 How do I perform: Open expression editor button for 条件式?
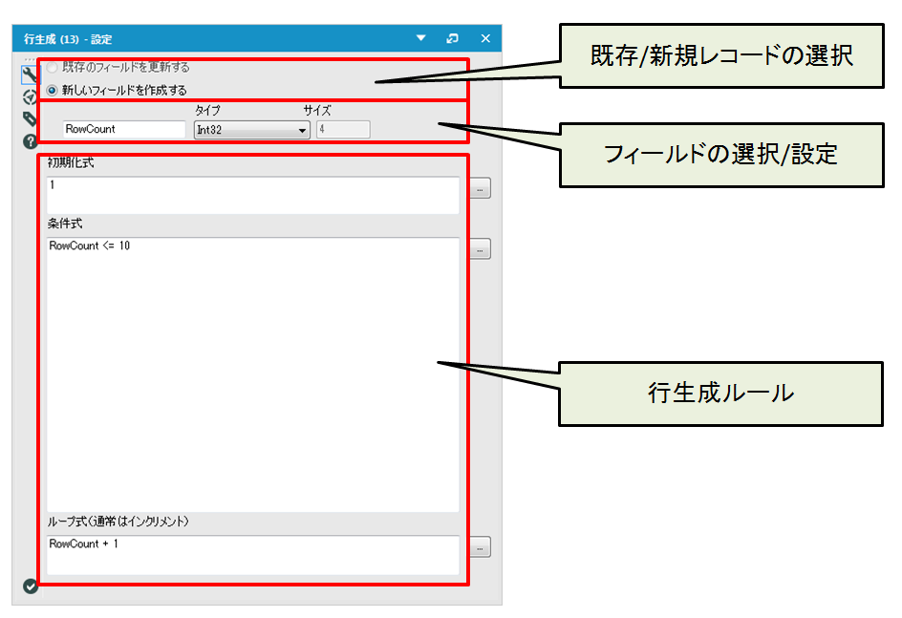point(480,249)
